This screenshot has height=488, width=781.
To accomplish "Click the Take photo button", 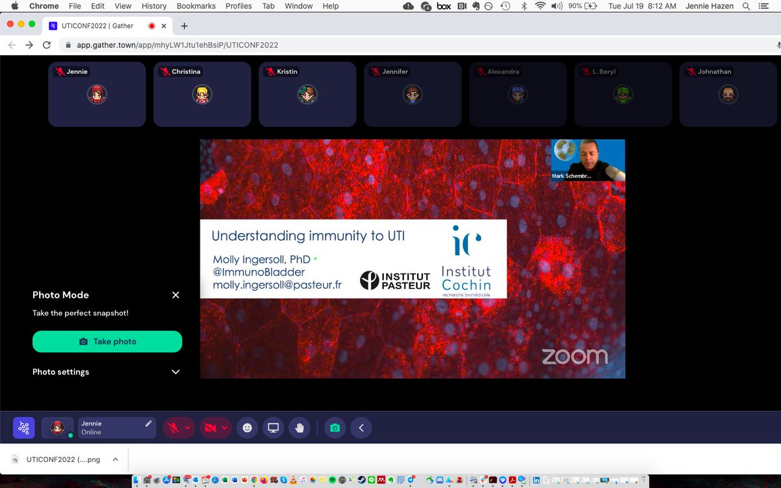I will click(x=107, y=341).
